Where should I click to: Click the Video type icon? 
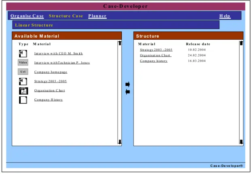click(x=23, y=62)
